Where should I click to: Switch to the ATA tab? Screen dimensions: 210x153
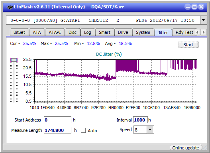click(x=37, y=32)
